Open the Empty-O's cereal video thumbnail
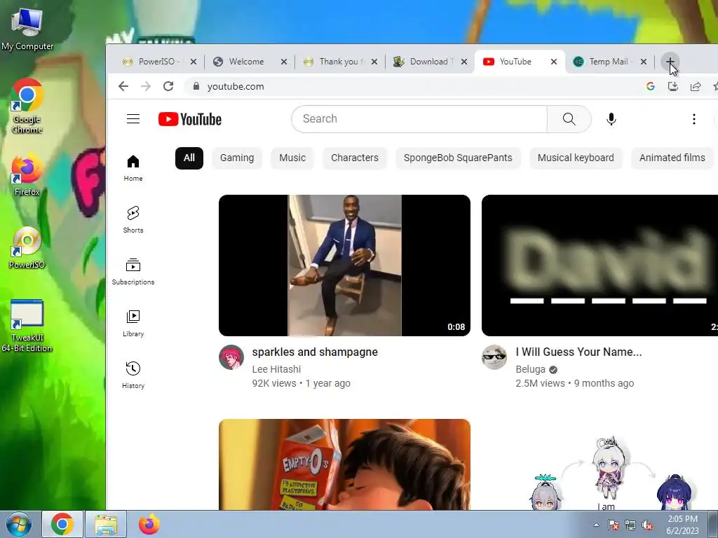Image resolution: width=718 pixels, height=538 pixels. 344,464
